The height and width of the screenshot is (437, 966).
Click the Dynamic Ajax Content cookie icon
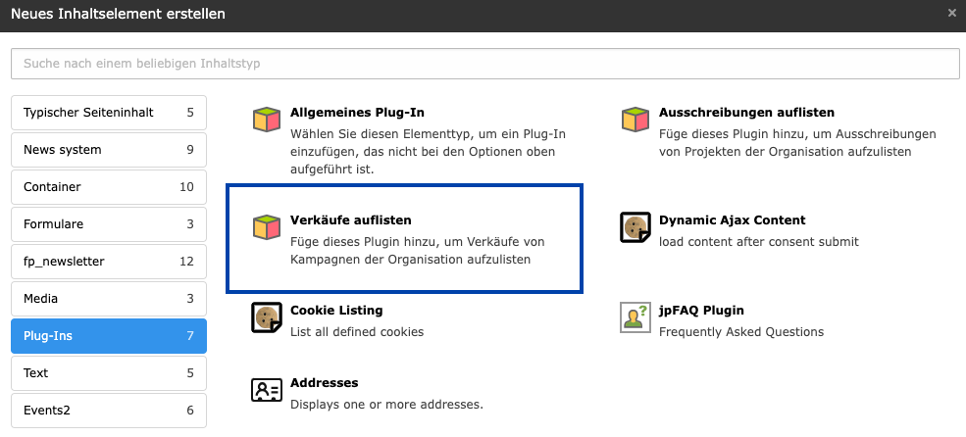coord(636,228)
